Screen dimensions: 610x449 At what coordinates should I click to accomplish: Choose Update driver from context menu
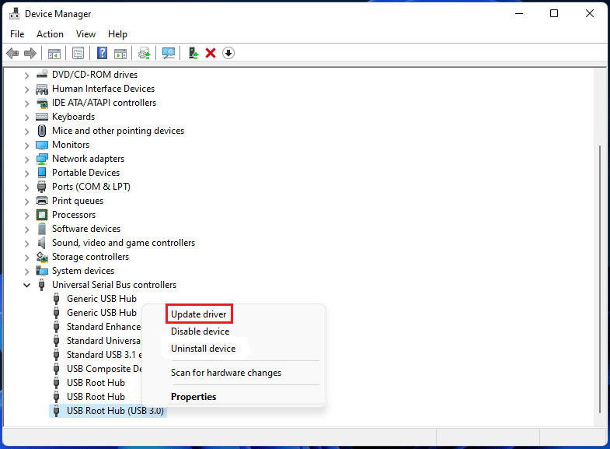point(199,314)
